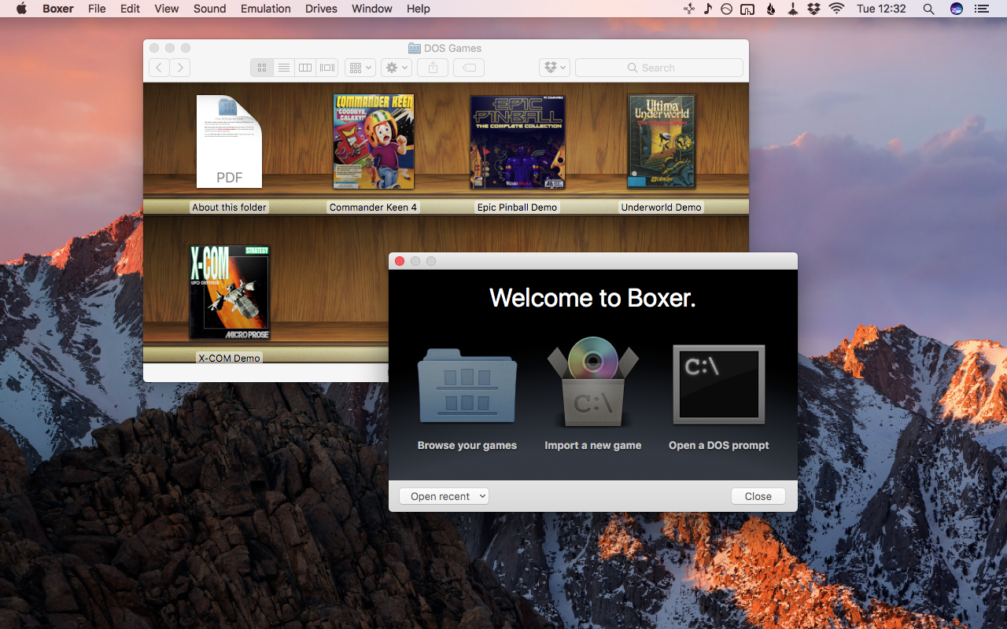Select the Underworld Demo box art
The height and width of the screenshot is (629, 1007).
(662, 142)
